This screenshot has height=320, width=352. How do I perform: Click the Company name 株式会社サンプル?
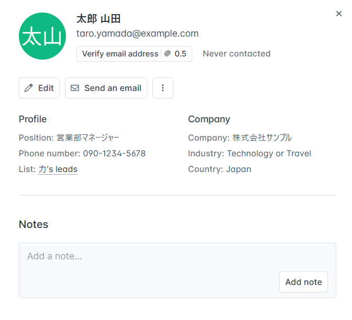click(262, 138)
